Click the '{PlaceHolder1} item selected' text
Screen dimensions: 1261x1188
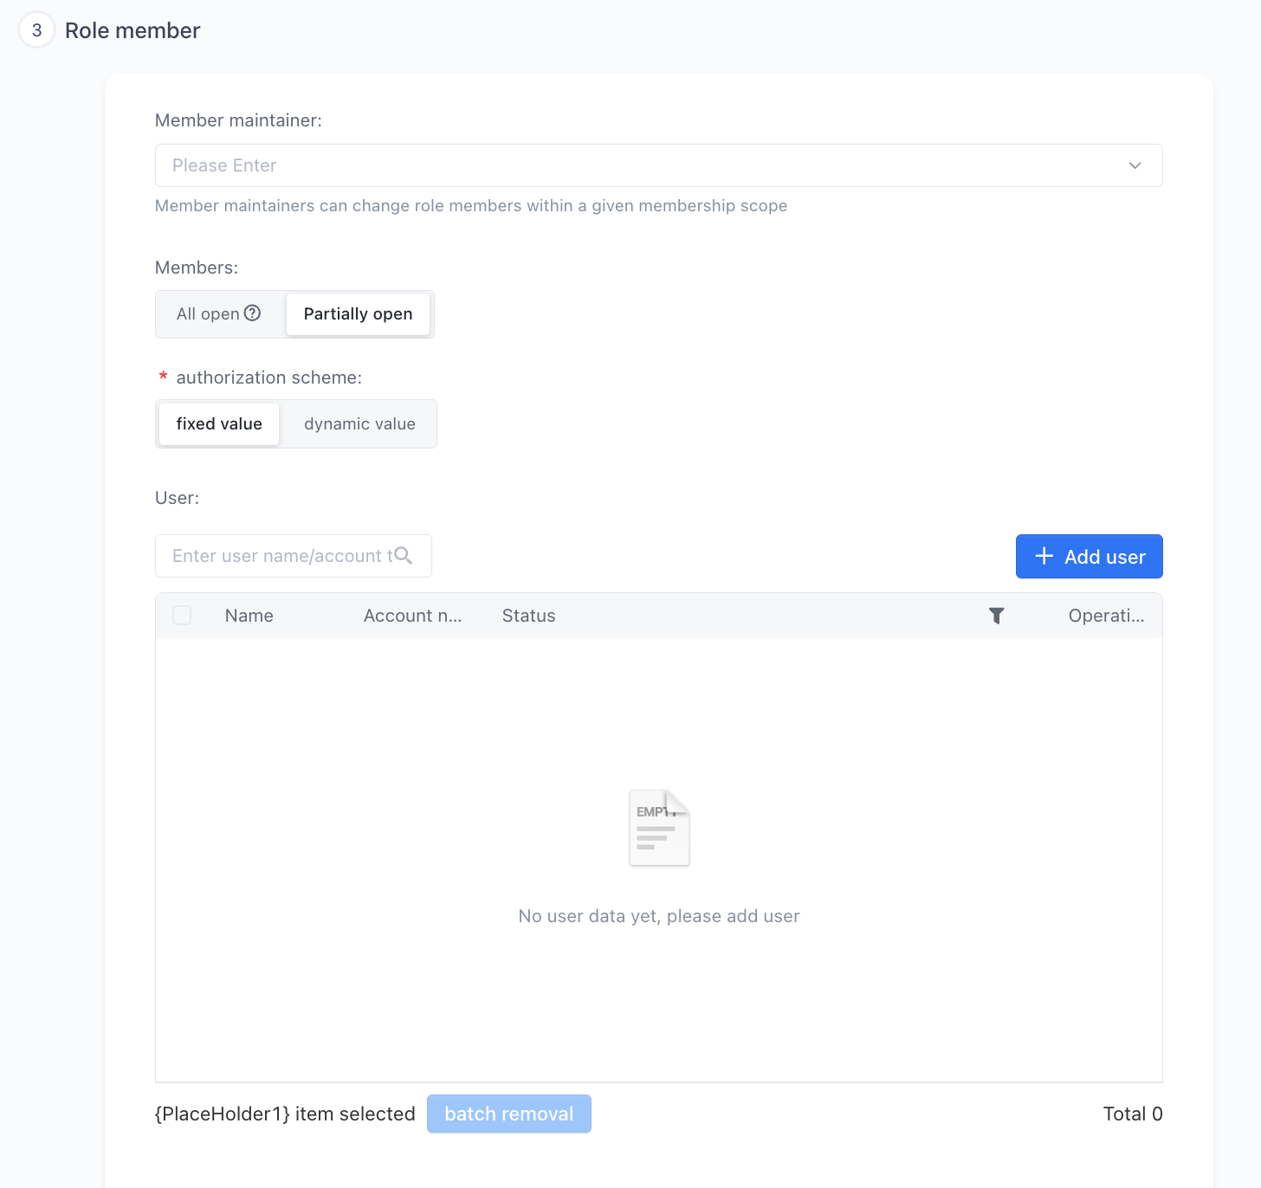tap(285, 1114)
